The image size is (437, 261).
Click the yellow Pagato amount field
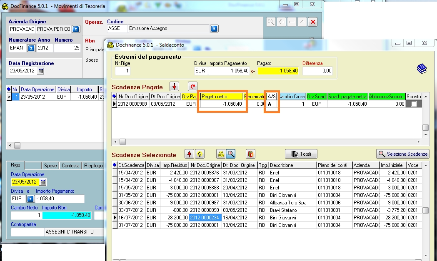pyautogui.click(x=278, y=71)
